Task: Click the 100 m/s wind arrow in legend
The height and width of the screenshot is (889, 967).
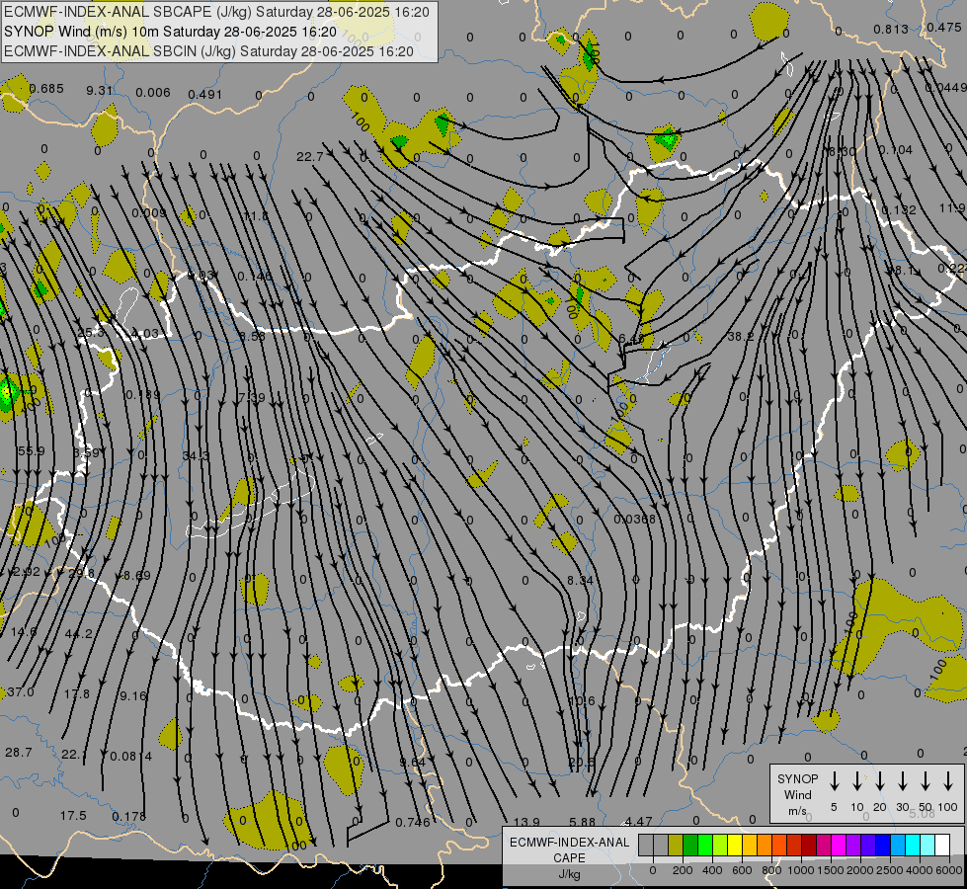Action: tap(948, 780)
